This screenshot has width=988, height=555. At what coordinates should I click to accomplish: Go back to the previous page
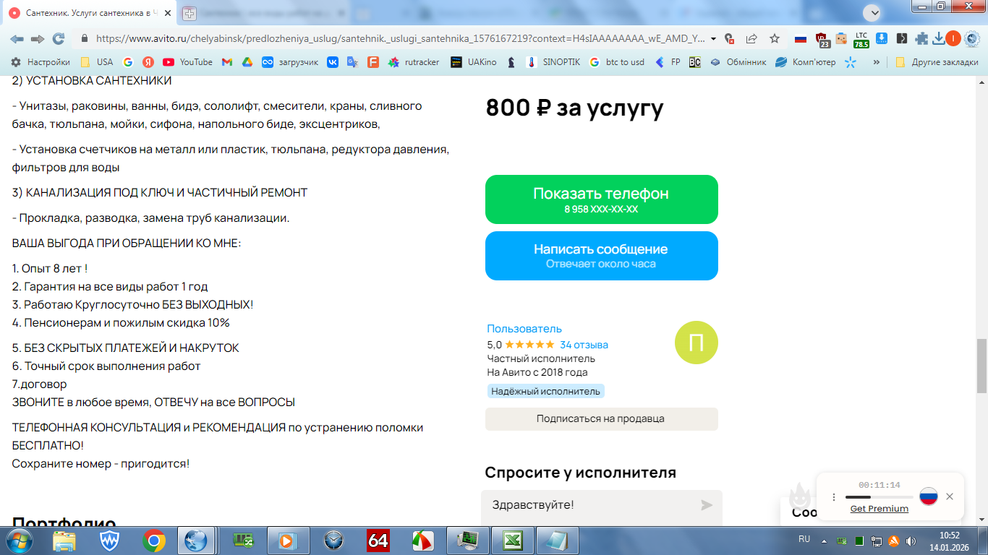[x=17, y=39]
